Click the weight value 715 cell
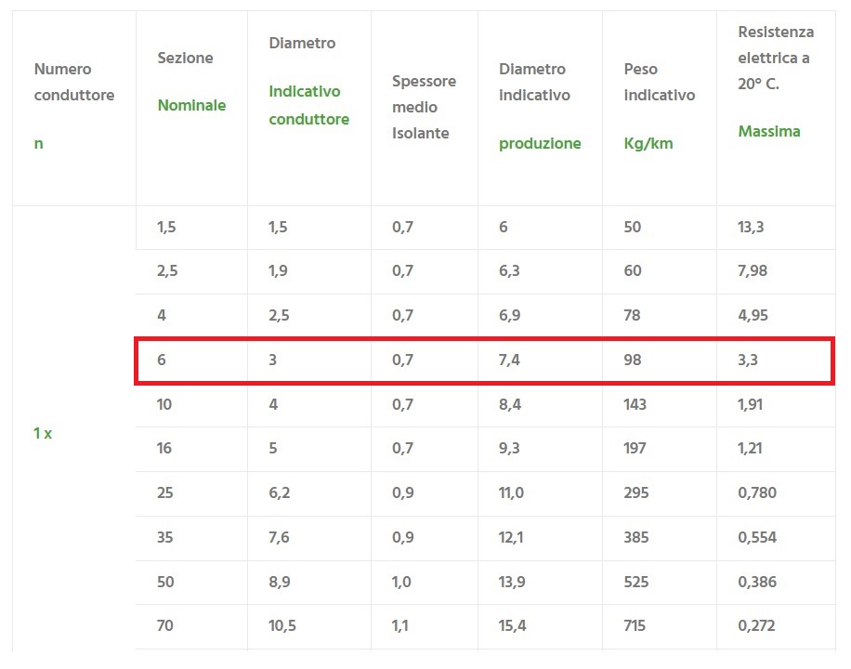 [x=635, y=626]
